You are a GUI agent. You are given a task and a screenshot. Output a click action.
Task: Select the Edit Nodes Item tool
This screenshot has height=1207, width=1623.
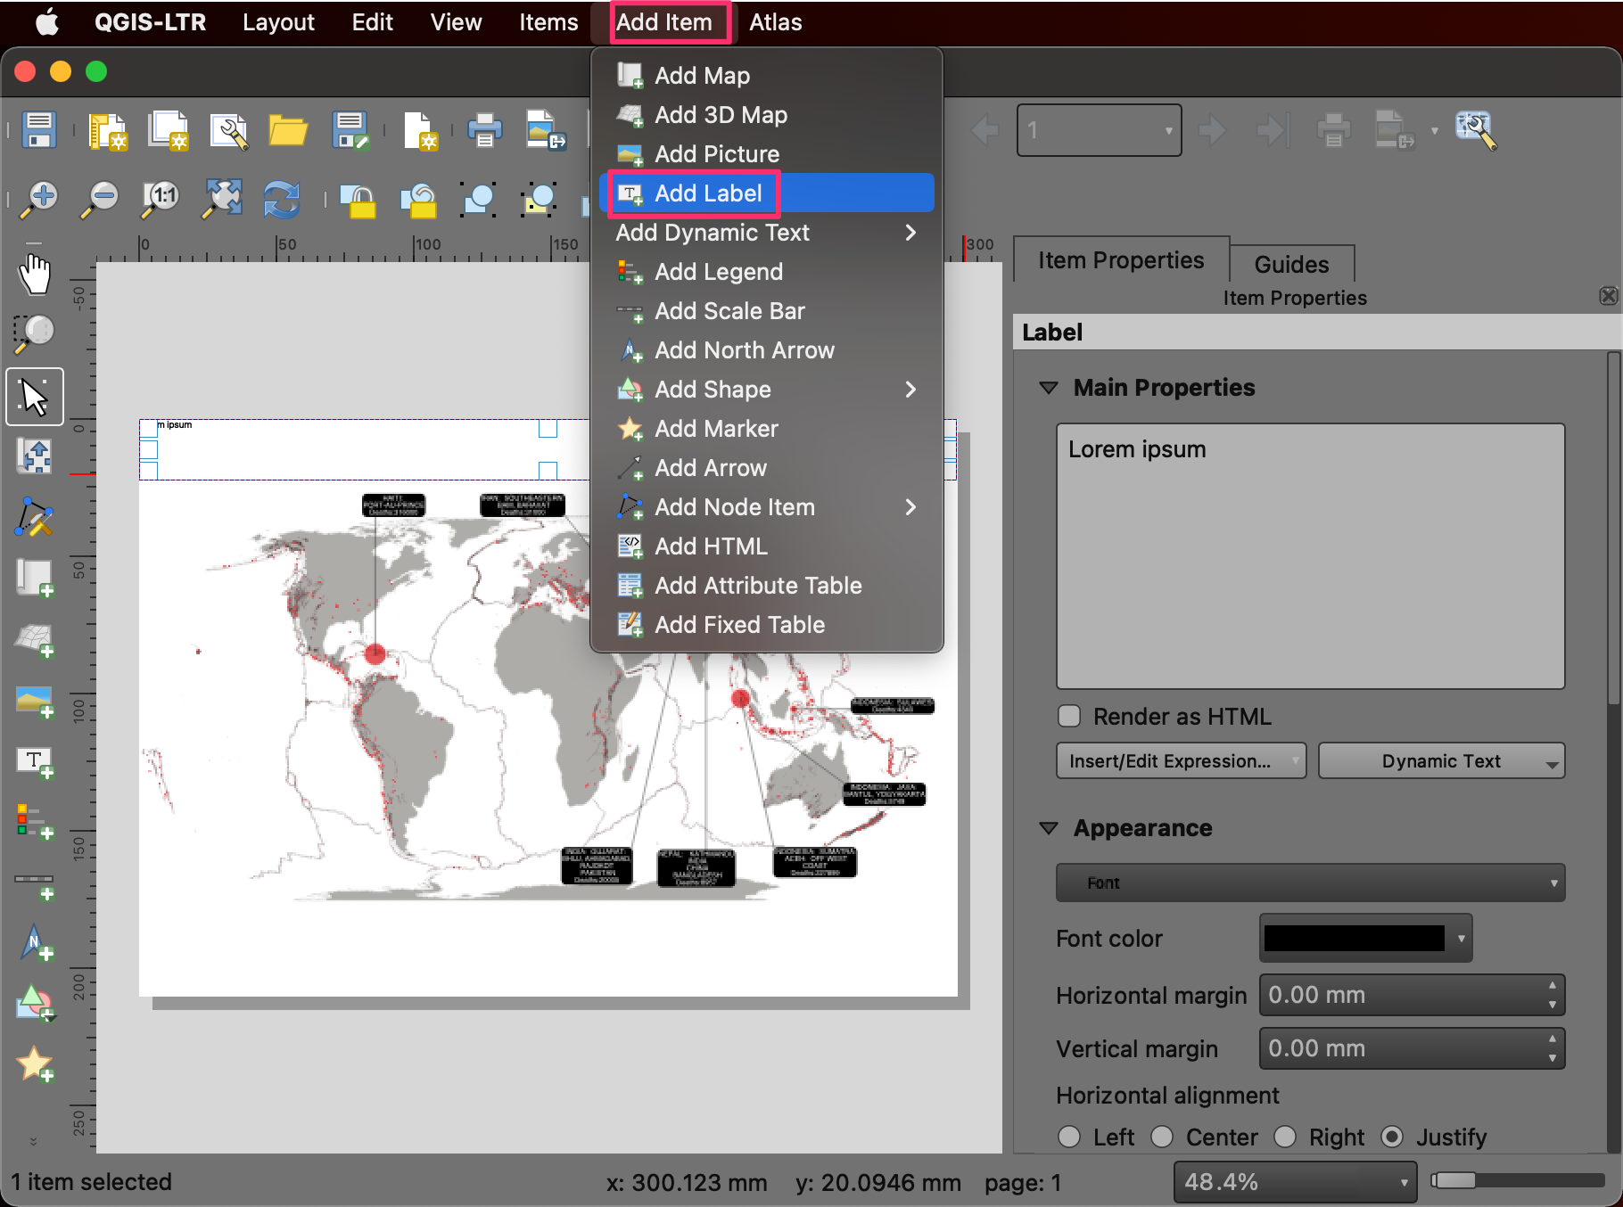pyautogui.click(x=35, y=516)
